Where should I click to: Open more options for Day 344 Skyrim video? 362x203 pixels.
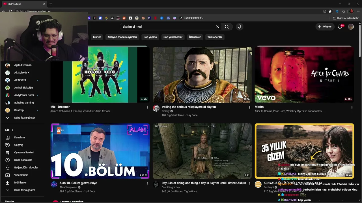click(250, 184)
